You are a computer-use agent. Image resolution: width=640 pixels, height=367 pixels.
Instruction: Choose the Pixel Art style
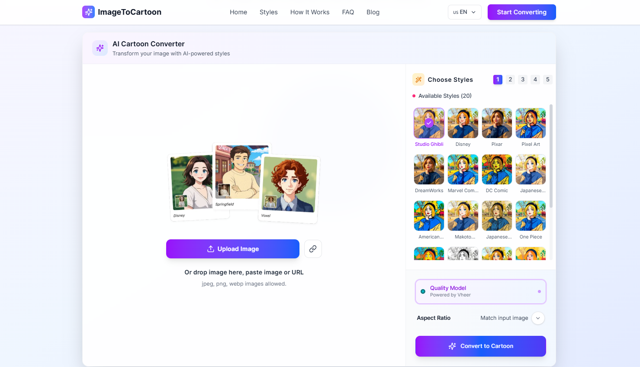point(531,123)
